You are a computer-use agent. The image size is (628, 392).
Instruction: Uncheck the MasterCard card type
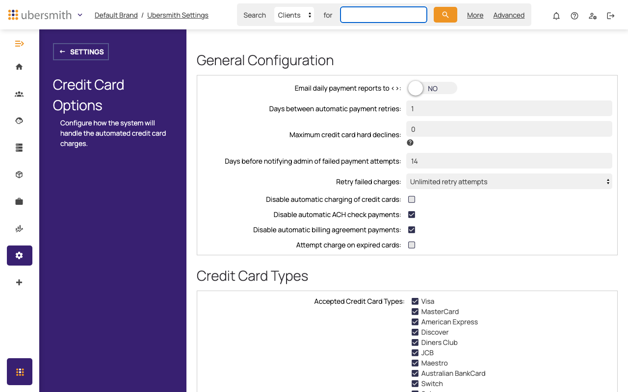point(415,312)
